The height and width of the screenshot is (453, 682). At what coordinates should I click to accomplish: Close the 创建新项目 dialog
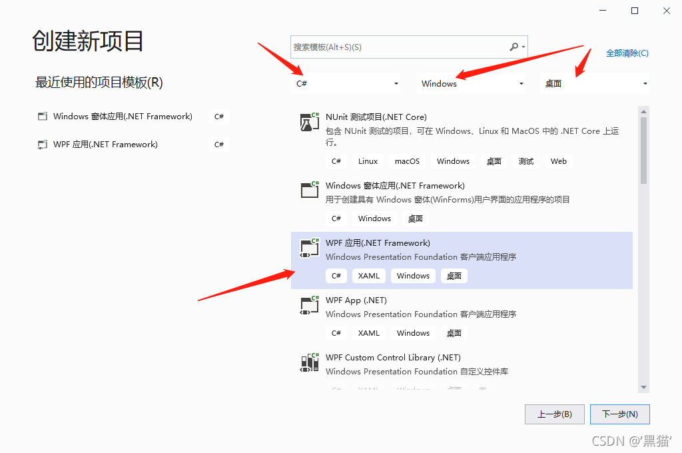tap(666, 11)
